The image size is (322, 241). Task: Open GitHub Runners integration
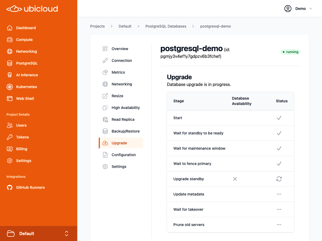click(39, 187)
